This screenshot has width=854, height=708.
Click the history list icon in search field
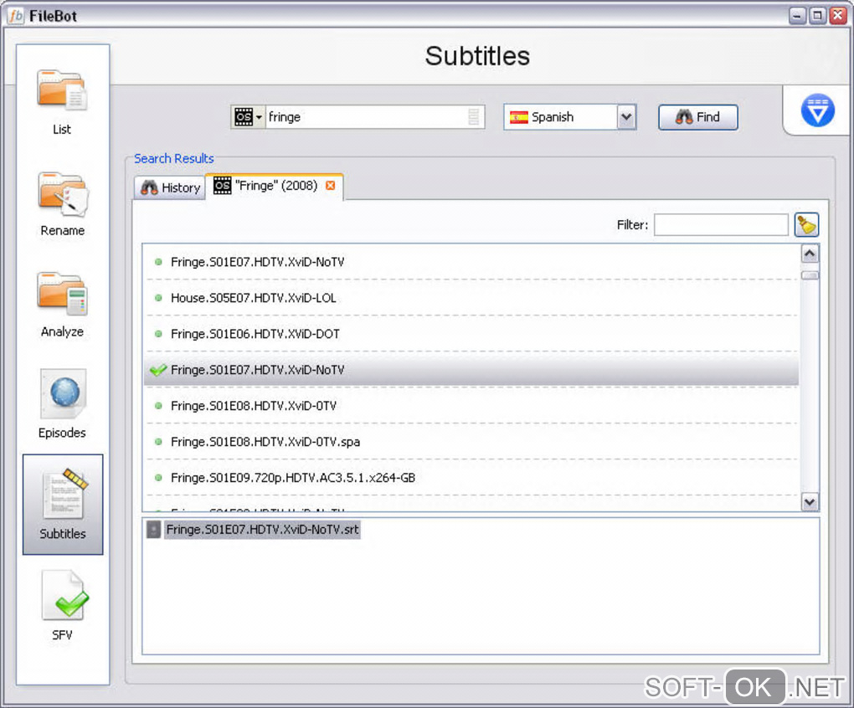coord(473,117)
